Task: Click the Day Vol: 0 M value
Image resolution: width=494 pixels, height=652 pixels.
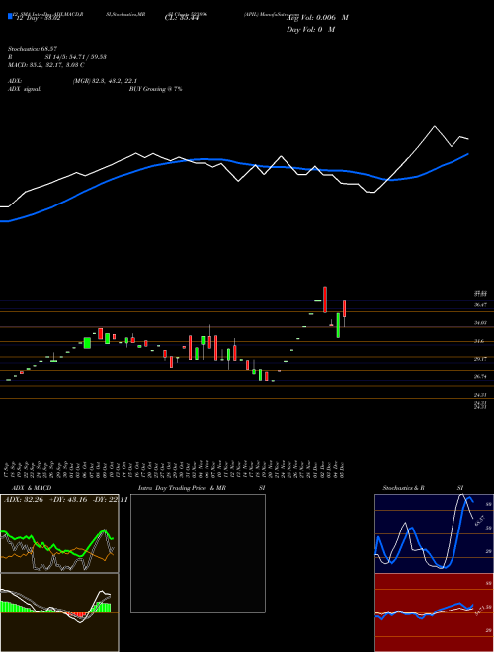Action: [310, 30]
